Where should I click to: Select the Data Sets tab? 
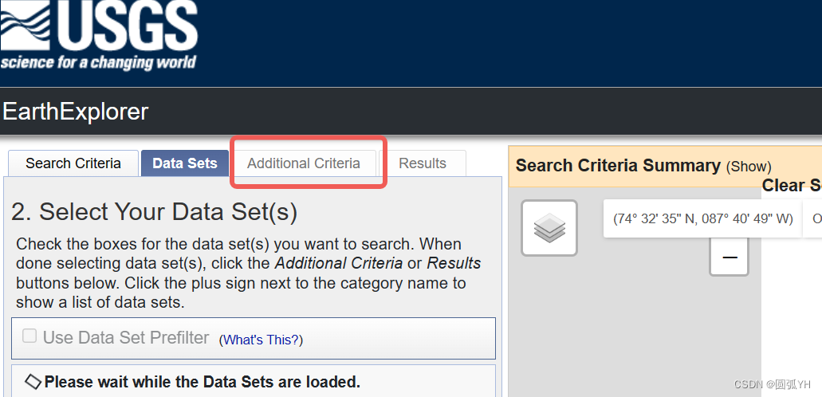(x=185, y=163)
